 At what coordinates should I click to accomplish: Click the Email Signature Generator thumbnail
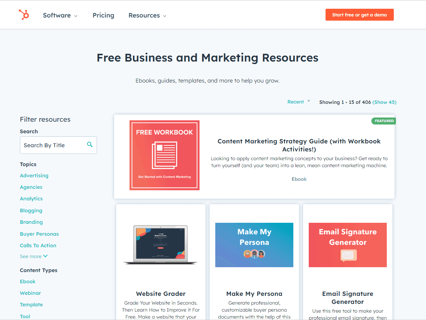click(348, 245)
